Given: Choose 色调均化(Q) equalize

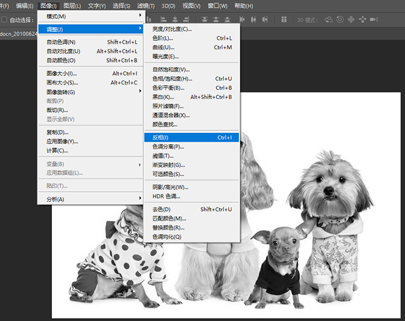Looking at the screenshot, I should 192,237.
